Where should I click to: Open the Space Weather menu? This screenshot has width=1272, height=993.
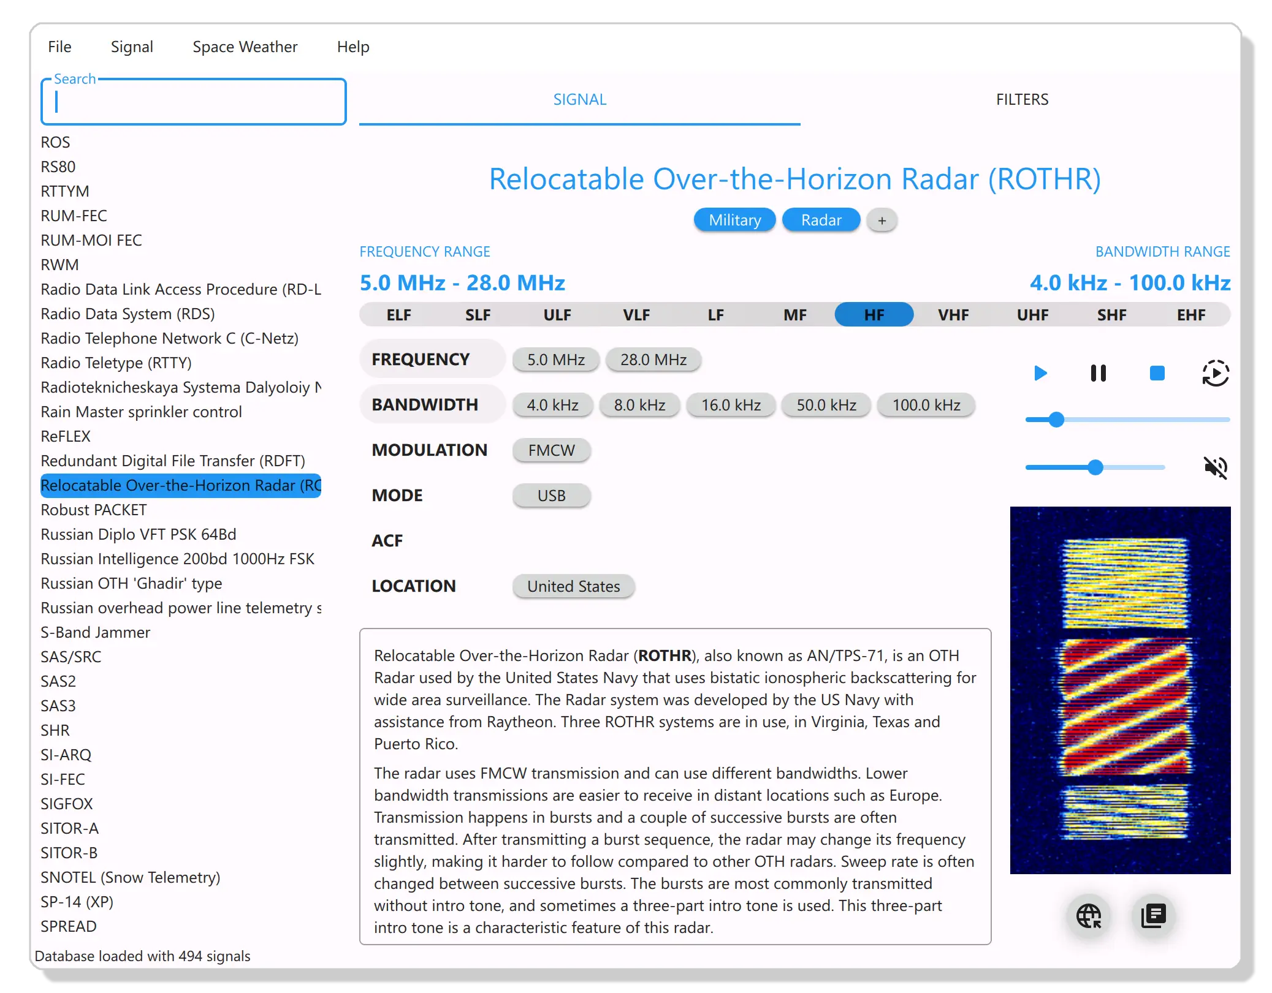[245, 47]
